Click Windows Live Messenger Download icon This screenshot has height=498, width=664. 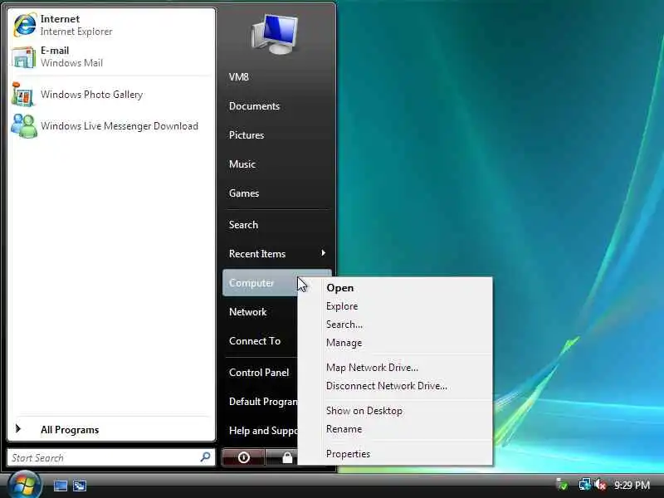24,126
